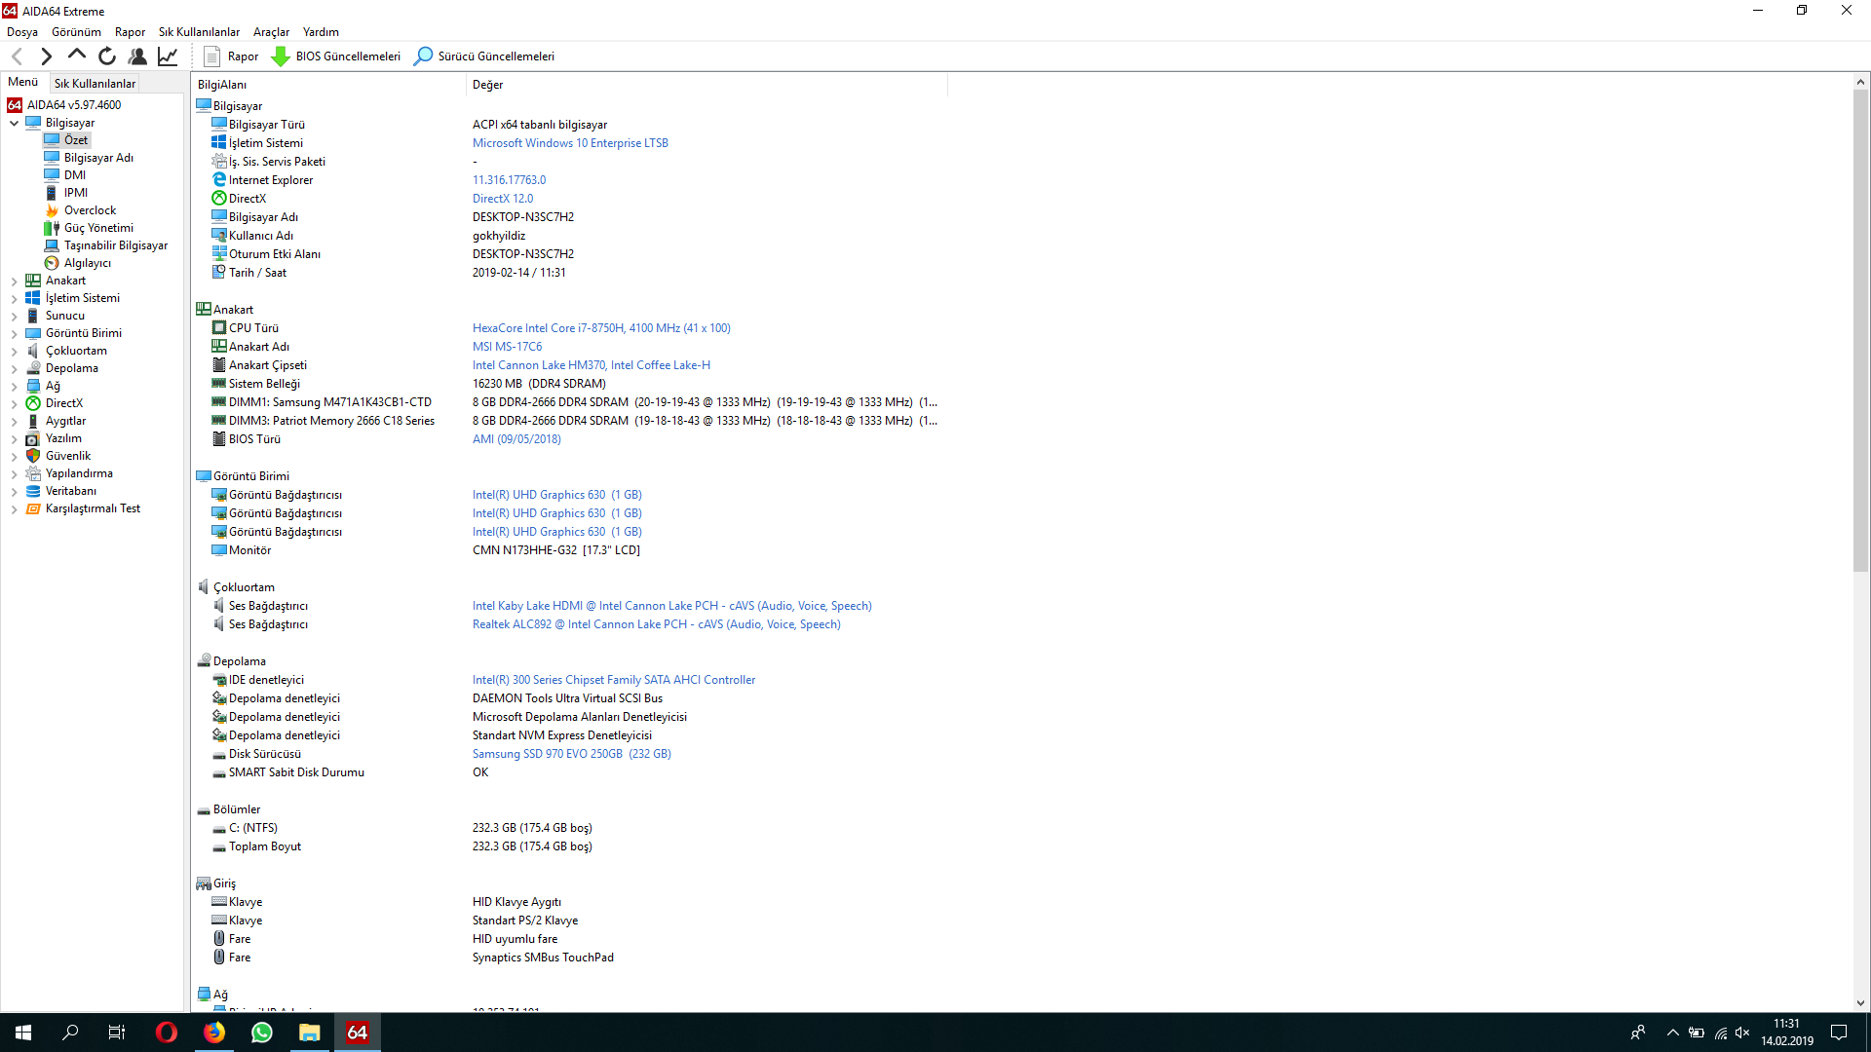Viewport: 1871px width, 1052px height.
Task: Open Sürücü Güncellemeleri
Action: point(484,56)
